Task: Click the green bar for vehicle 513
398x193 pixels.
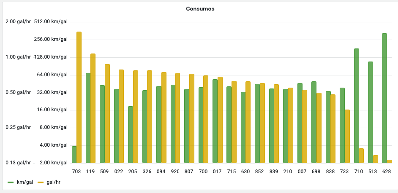Action: click(x=371, y=112)
